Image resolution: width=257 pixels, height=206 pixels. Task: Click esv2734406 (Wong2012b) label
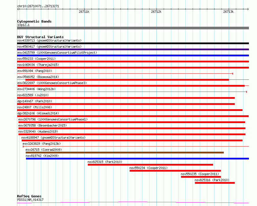[36, 89]
